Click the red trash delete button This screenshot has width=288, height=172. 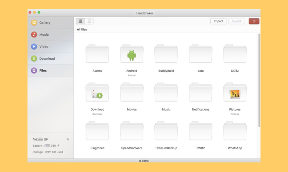point(254,21)
